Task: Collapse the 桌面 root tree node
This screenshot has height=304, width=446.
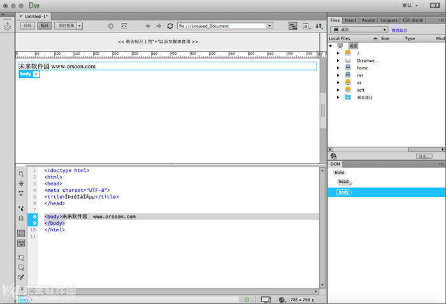Action: click(331, 46)
